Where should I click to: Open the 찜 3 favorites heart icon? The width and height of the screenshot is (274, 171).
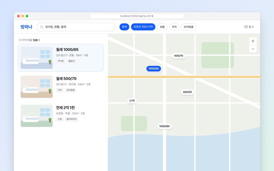coord(246,27)
